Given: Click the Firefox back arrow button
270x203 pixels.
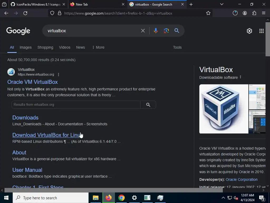Looking at the screenshot, I should tap(6, 13).
